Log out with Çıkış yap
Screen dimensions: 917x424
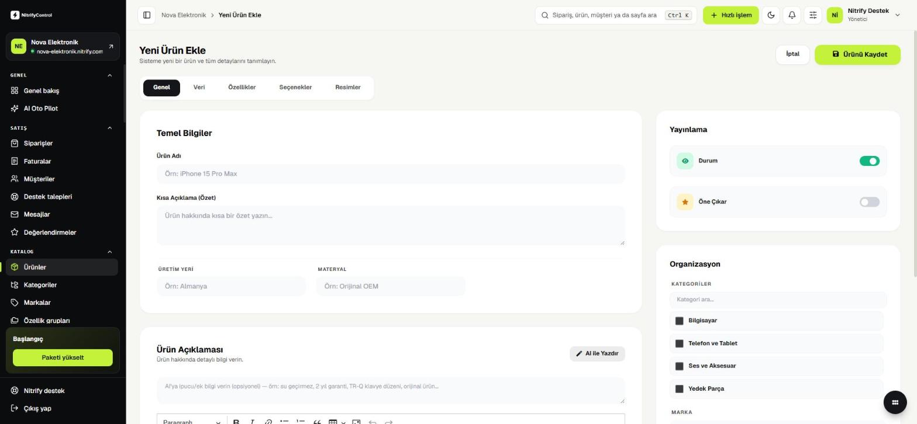click(x=63, y=408)
